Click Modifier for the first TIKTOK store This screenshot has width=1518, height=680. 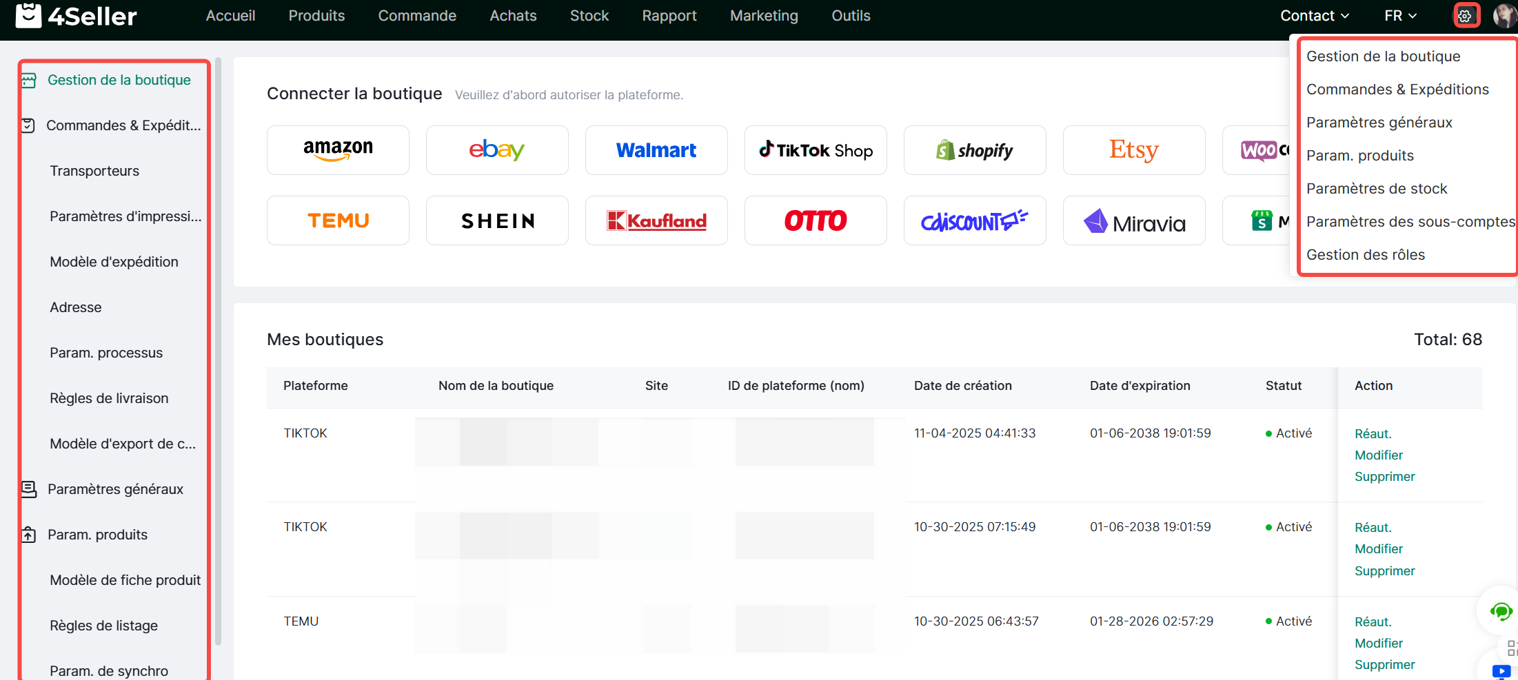(1378, 455)
